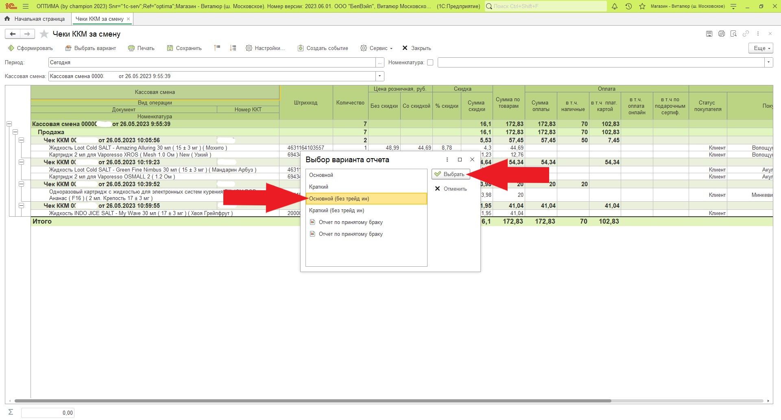Image resolution: width=781 pixels, height=420 pixels.
Task: Add report to favorites with star icon
Action: tap(44, 34)
